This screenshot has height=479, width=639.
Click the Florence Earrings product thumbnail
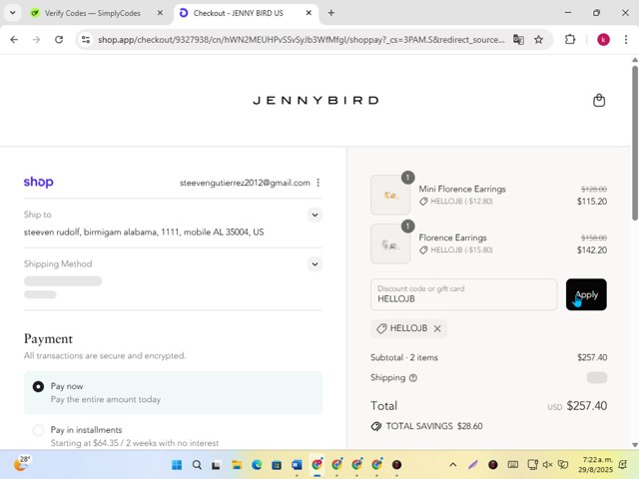click(x=390, y=243)
